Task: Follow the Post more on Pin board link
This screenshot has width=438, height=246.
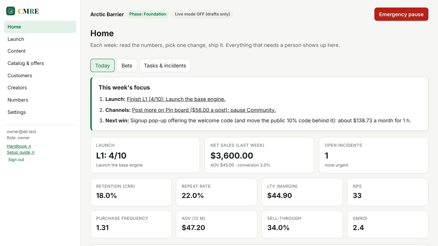Action: point(204,110)
